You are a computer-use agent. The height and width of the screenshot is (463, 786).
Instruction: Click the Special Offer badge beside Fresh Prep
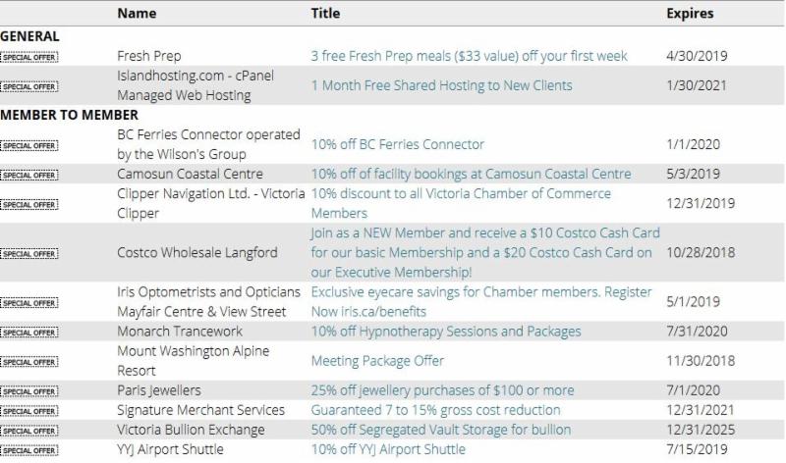pyautogui.click(x=29, y=57)
